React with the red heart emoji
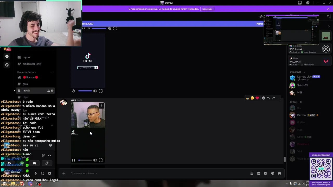 coord(257,98)
